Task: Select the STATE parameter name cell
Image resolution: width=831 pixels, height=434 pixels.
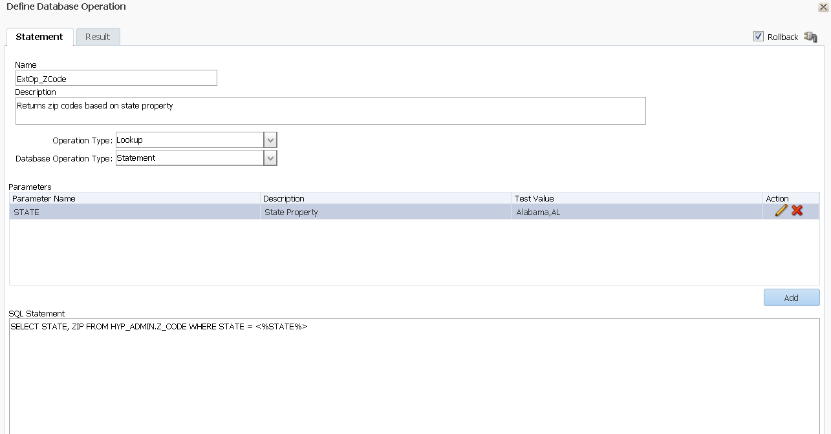Action: pos(135,212)
